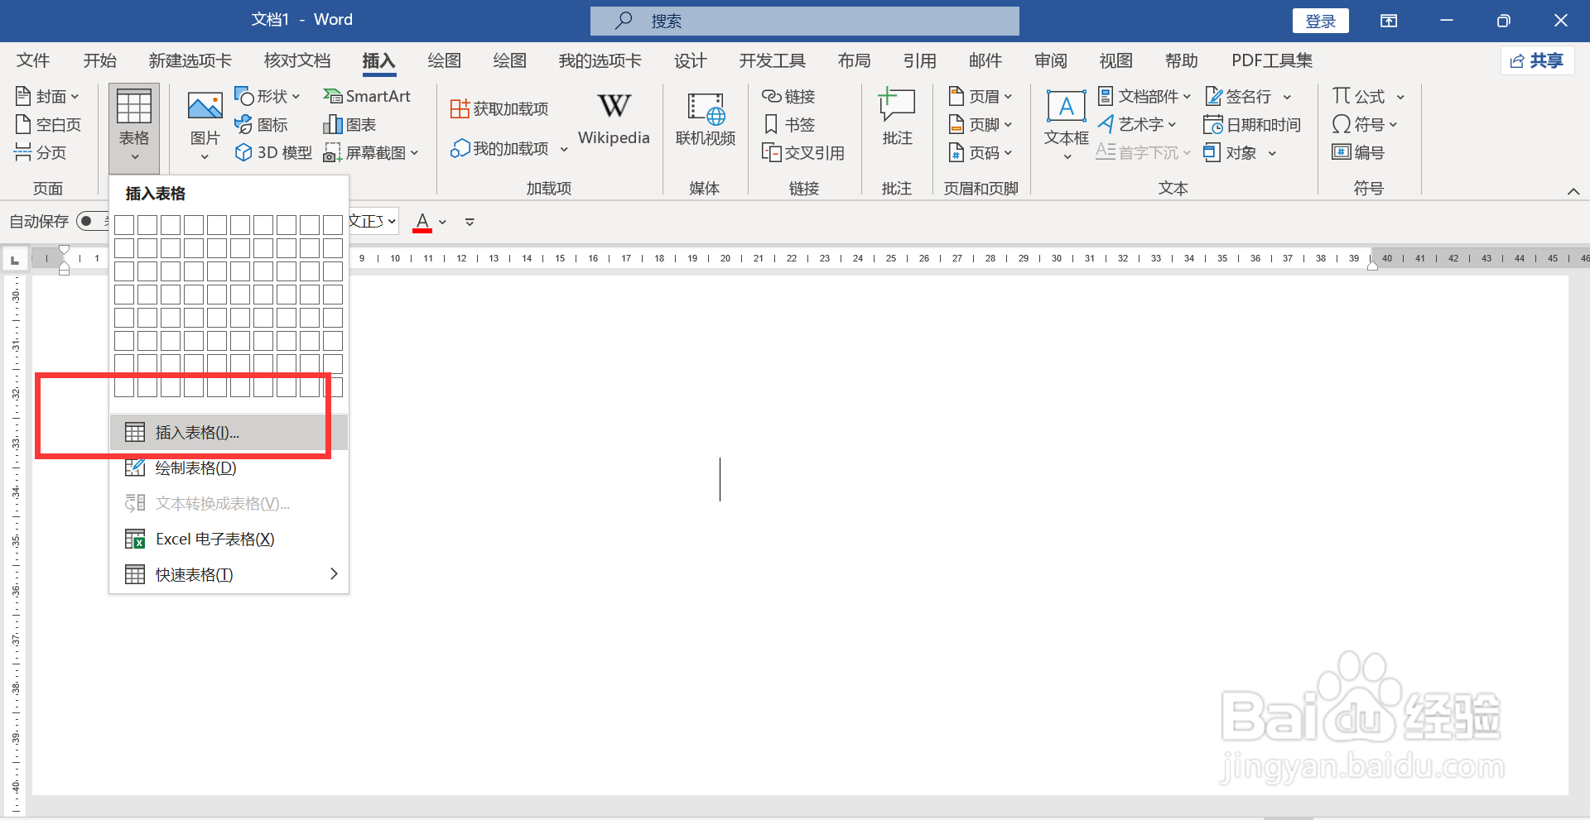1590x820 pixels.
Task: Insert a Bookmark (书签)
Action: pos(789,125)
